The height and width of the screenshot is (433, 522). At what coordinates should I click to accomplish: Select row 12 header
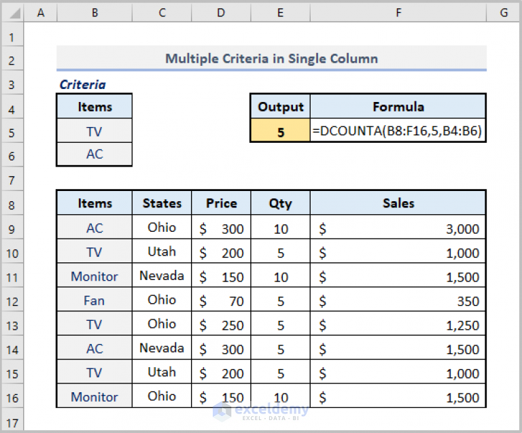(12, 299)
